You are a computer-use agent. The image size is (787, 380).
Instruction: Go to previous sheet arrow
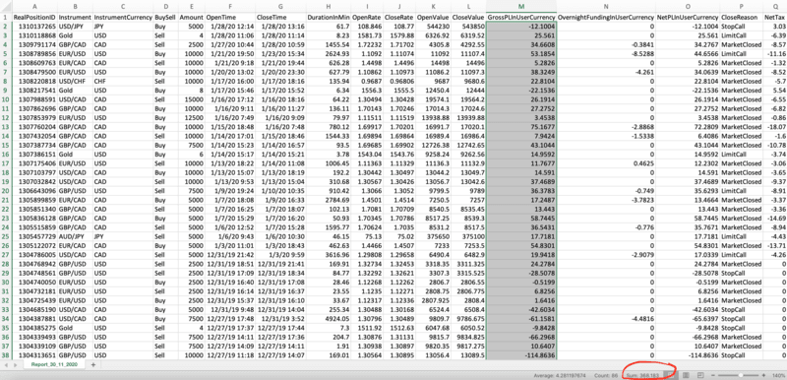(x=7, y=365)
